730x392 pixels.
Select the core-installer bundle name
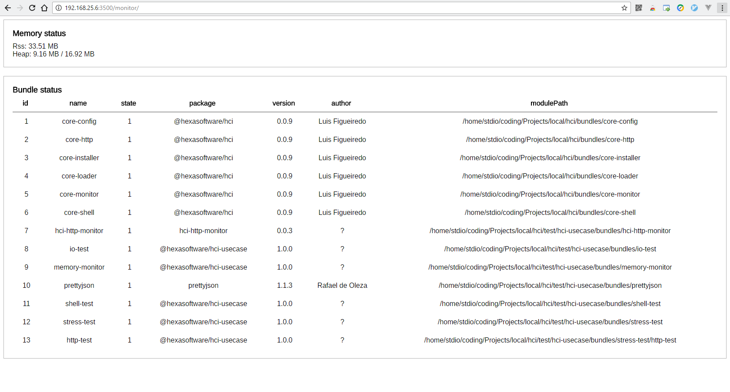coord(79,158)
